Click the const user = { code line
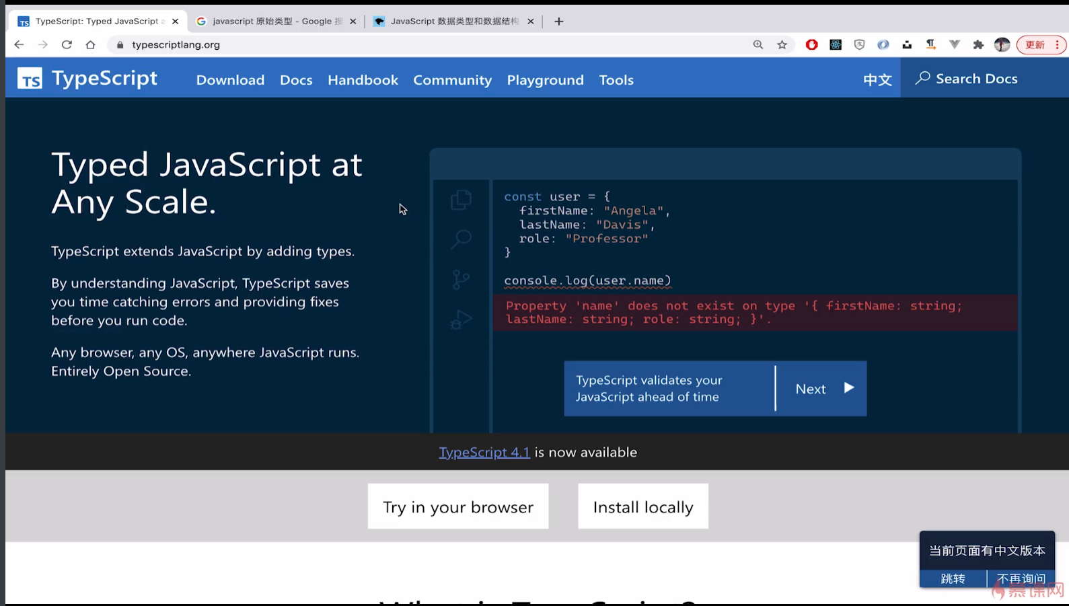This screenshot has width=1069, height=606. tap(557, 196)
